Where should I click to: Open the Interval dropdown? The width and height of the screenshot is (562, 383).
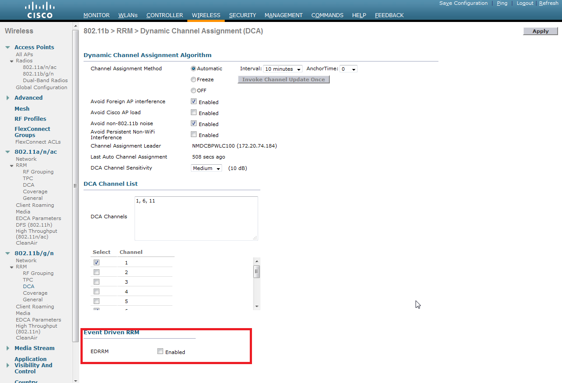pyautogui.click(x=282, y=69)
